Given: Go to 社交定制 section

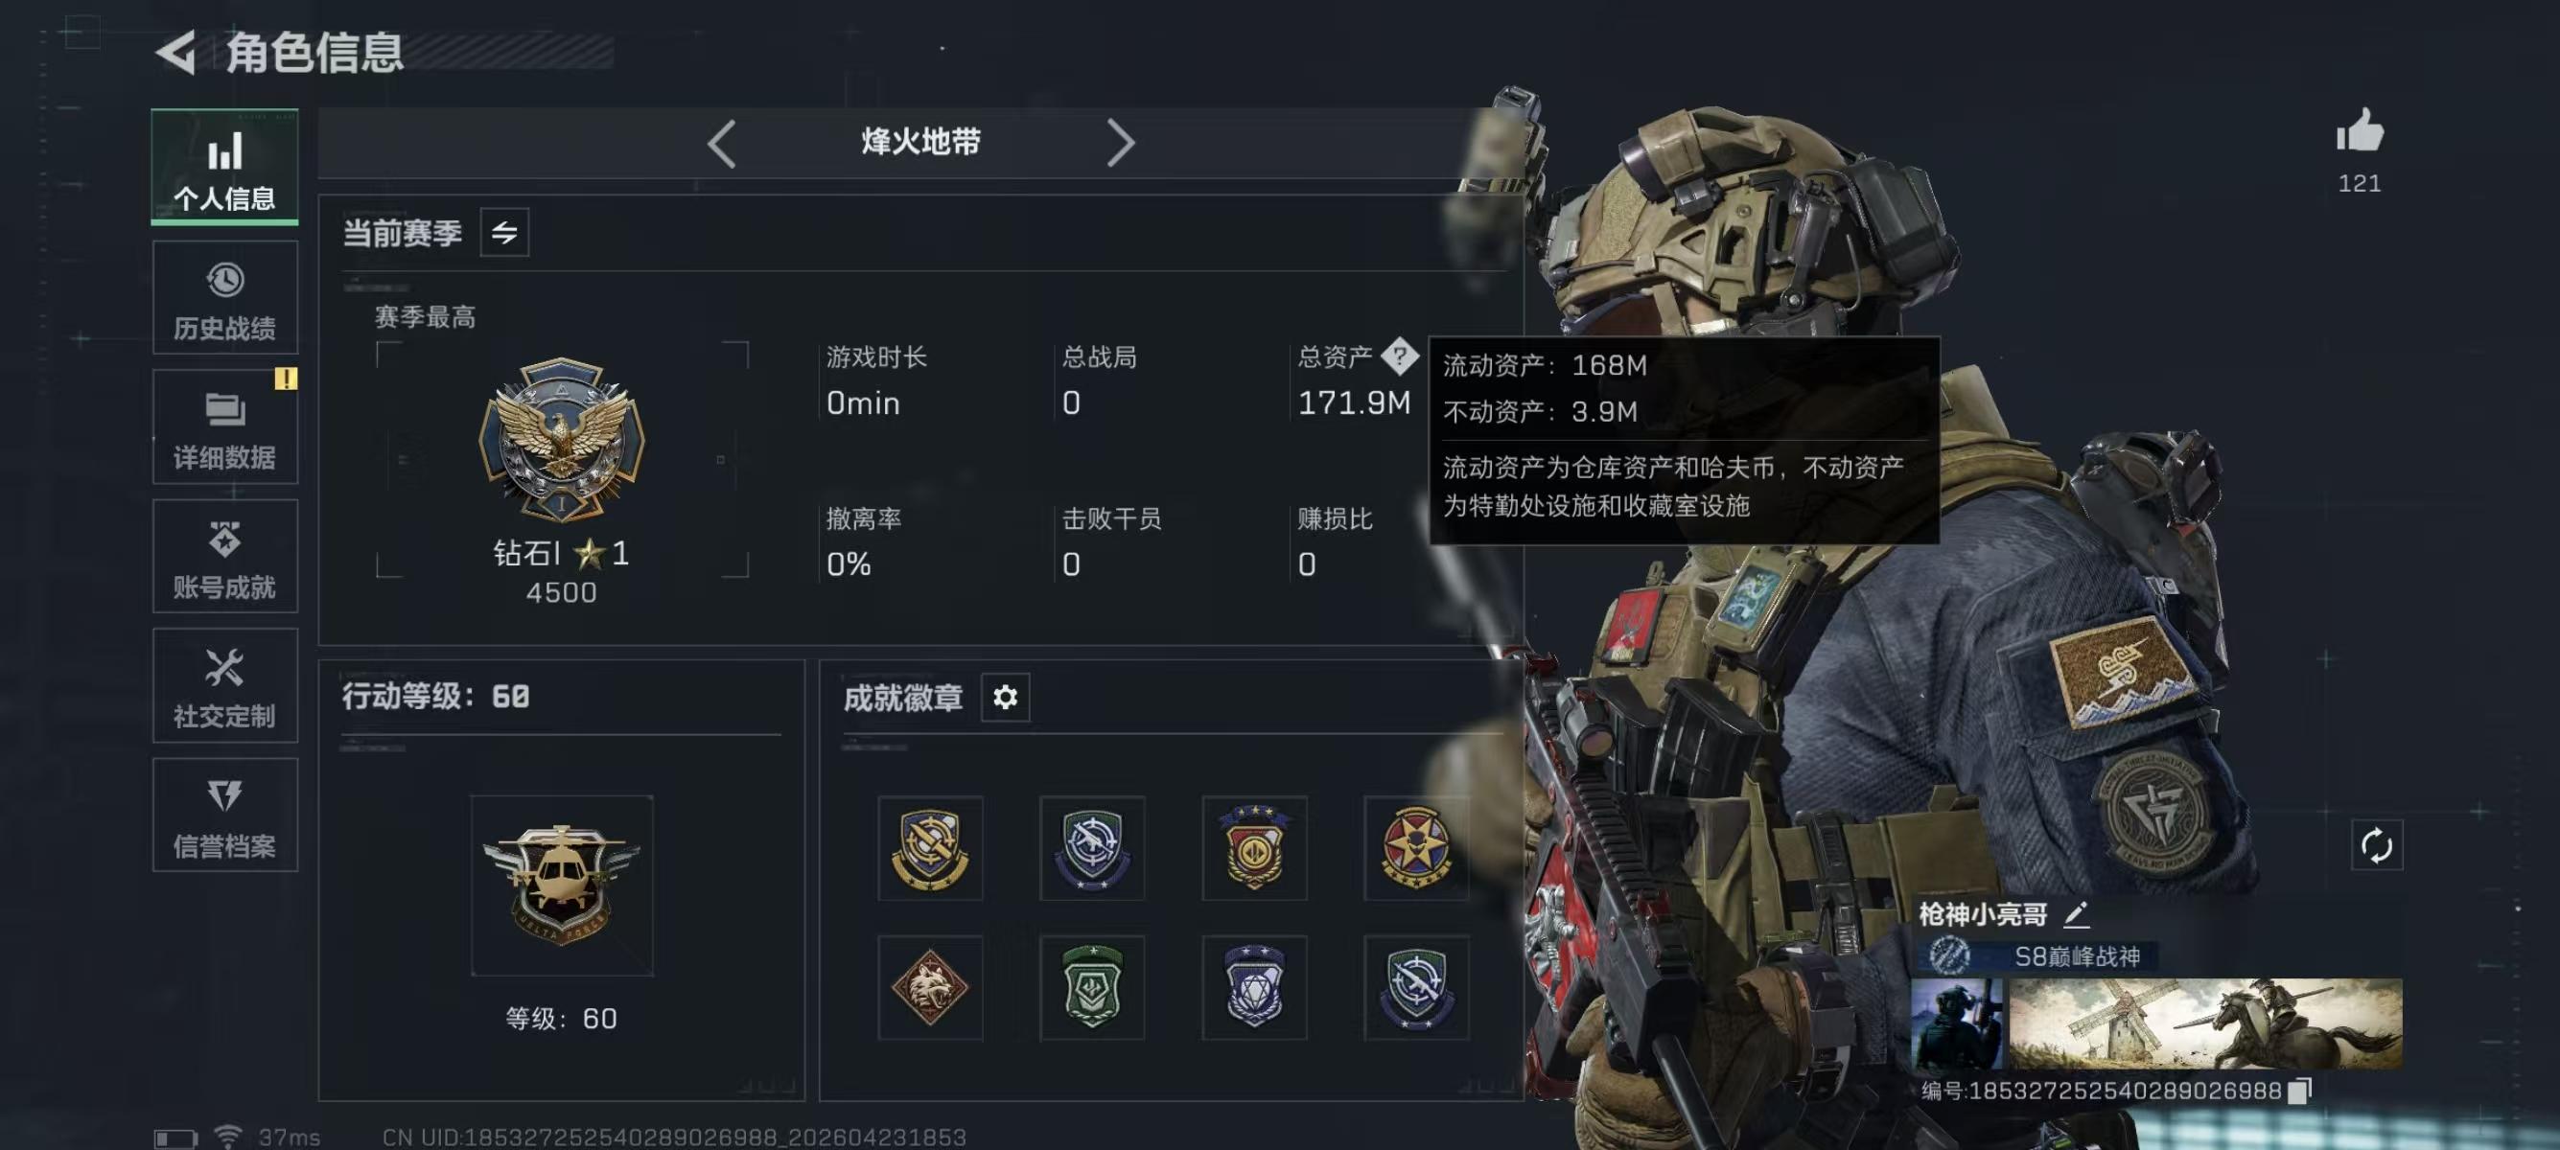Looking at the screenshot, I should (x=225, y=685).
